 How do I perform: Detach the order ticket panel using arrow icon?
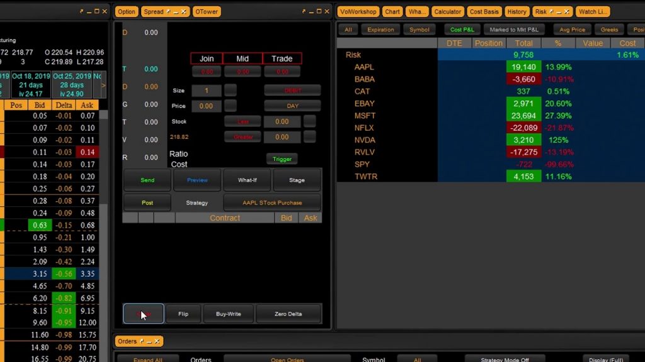tap(304, 11)
